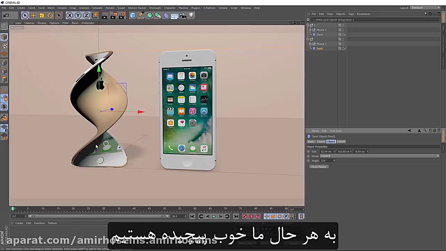The width and height of the screenshot is (446, 251).
Task: Toggle the Twist deformer enable checkmark under Phone 1
Action: point(345,48)
